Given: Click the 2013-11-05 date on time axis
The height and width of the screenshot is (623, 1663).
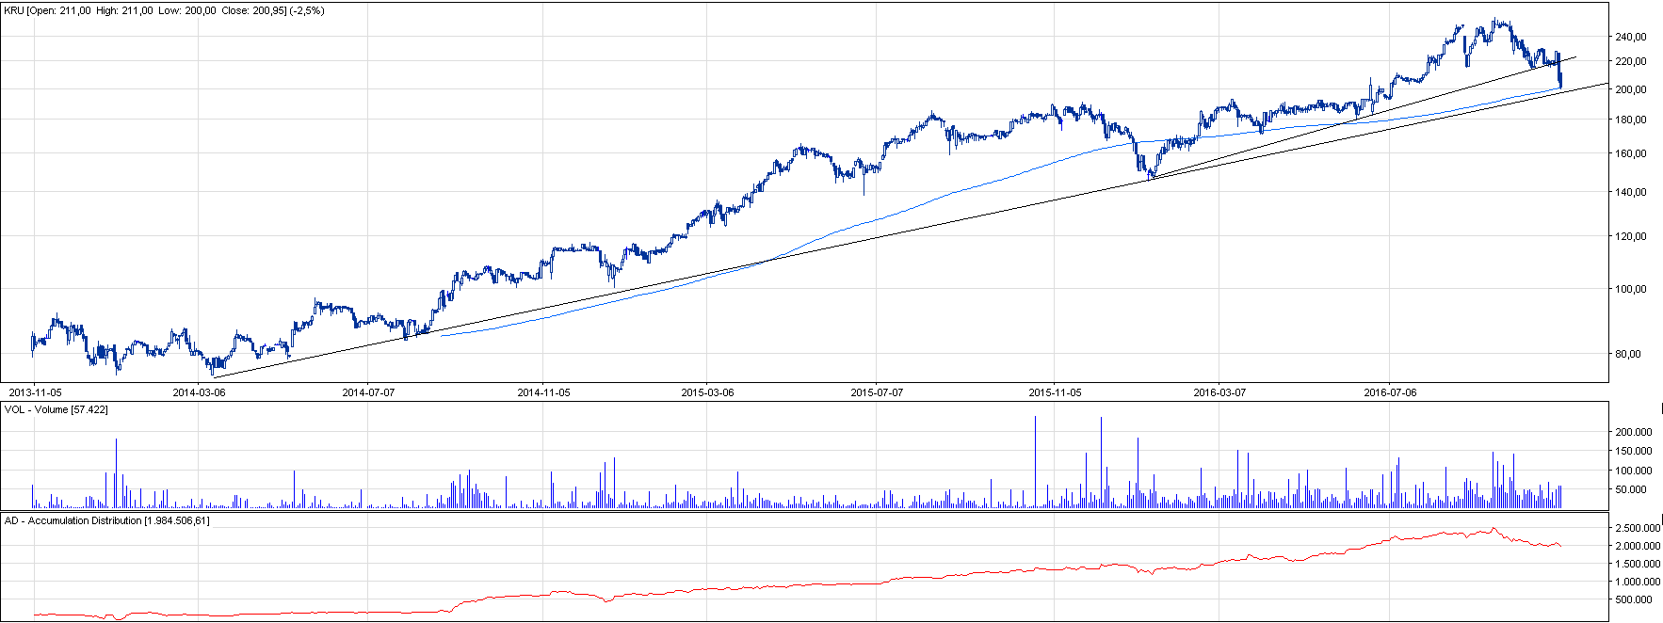Looking at the screenshot, I should click(x=35, y=392).
